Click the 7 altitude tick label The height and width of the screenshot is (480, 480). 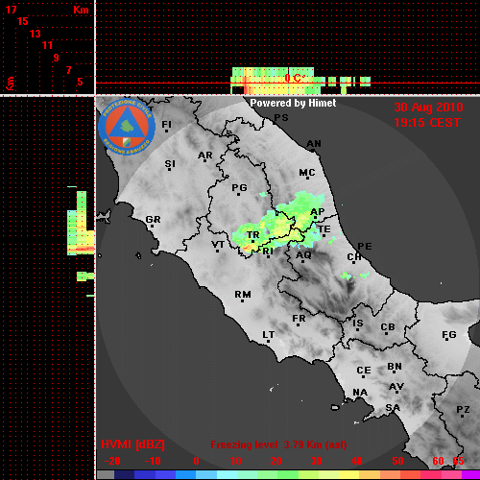68,70
